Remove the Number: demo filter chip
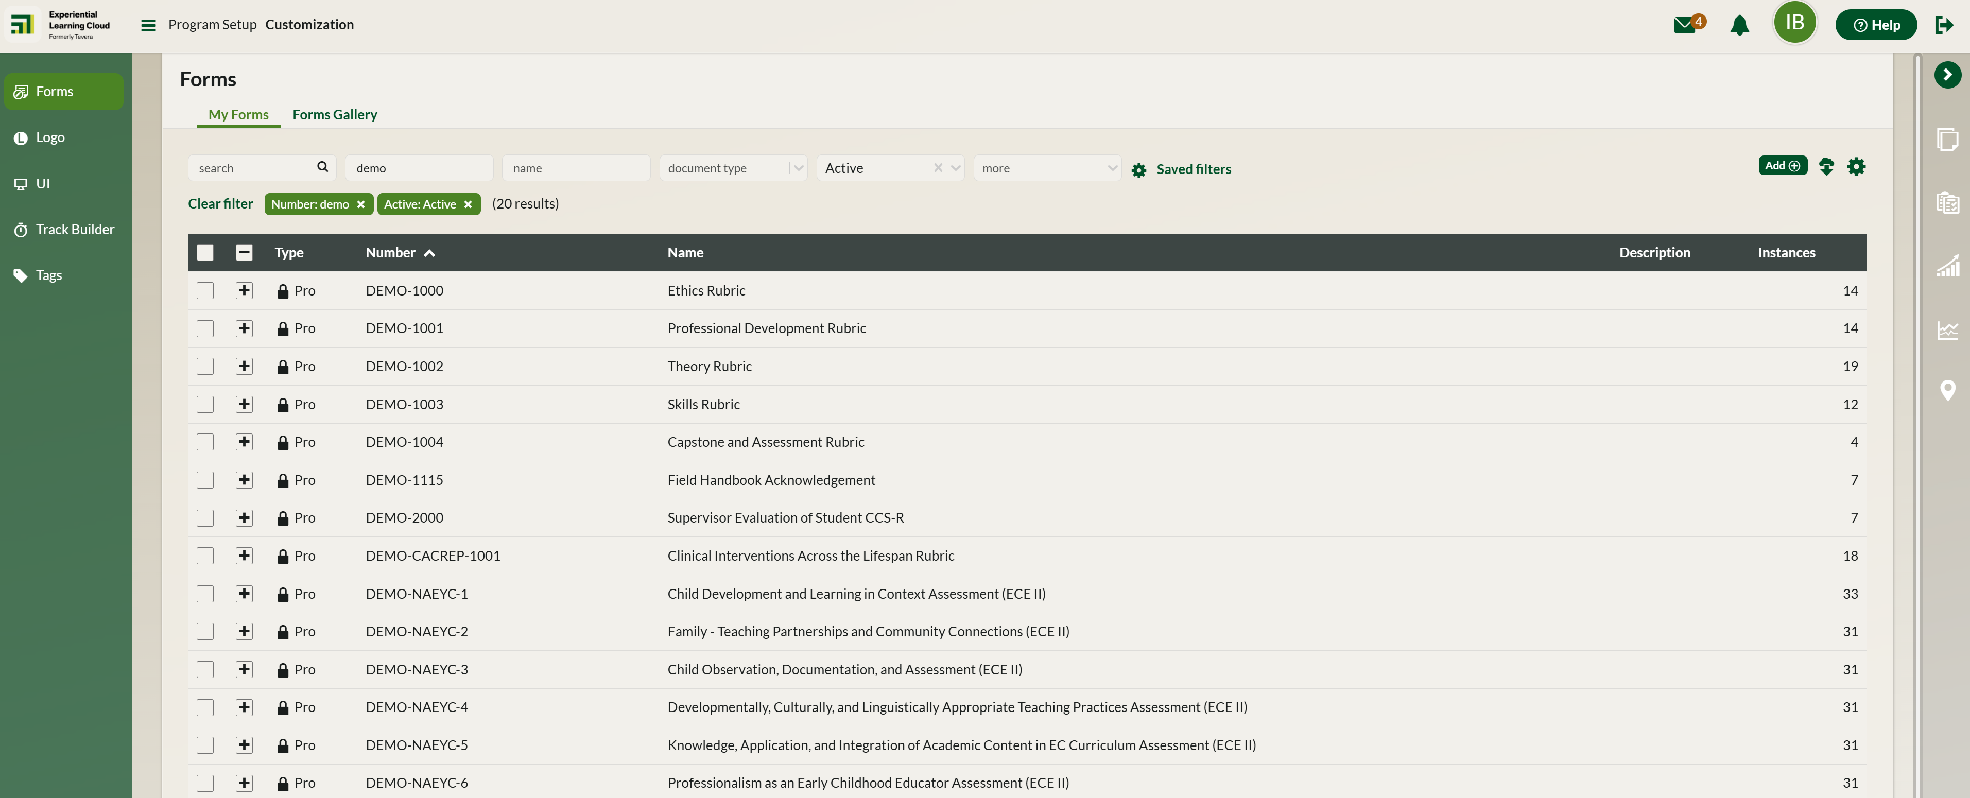1970x798 pixels. [x=361, y=205]
